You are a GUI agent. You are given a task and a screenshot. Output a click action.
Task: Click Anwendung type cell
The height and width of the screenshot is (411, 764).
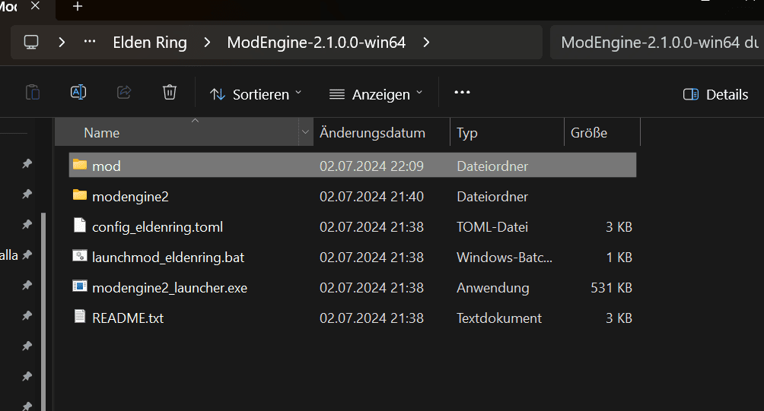point(493,288)
